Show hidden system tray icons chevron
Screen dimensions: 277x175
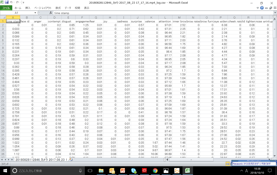click(241, 171)
